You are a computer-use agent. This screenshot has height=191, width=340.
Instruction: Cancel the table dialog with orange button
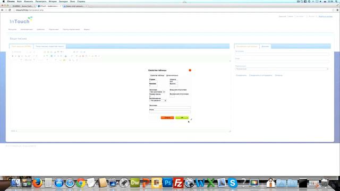[x=167, y=118]
